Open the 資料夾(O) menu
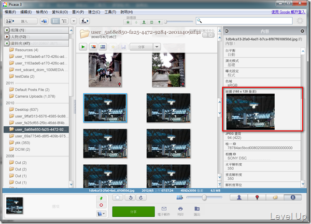Viewport: 311px width, 224px height. (60, 12)
